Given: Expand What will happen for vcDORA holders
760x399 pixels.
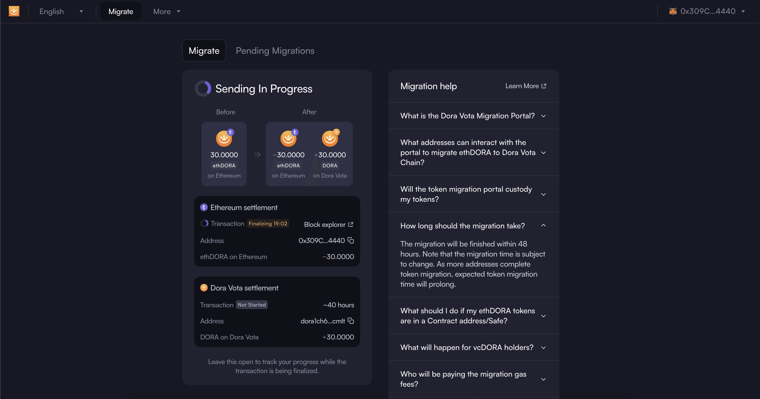Looking at the screenshot, I should click(474, 347).
